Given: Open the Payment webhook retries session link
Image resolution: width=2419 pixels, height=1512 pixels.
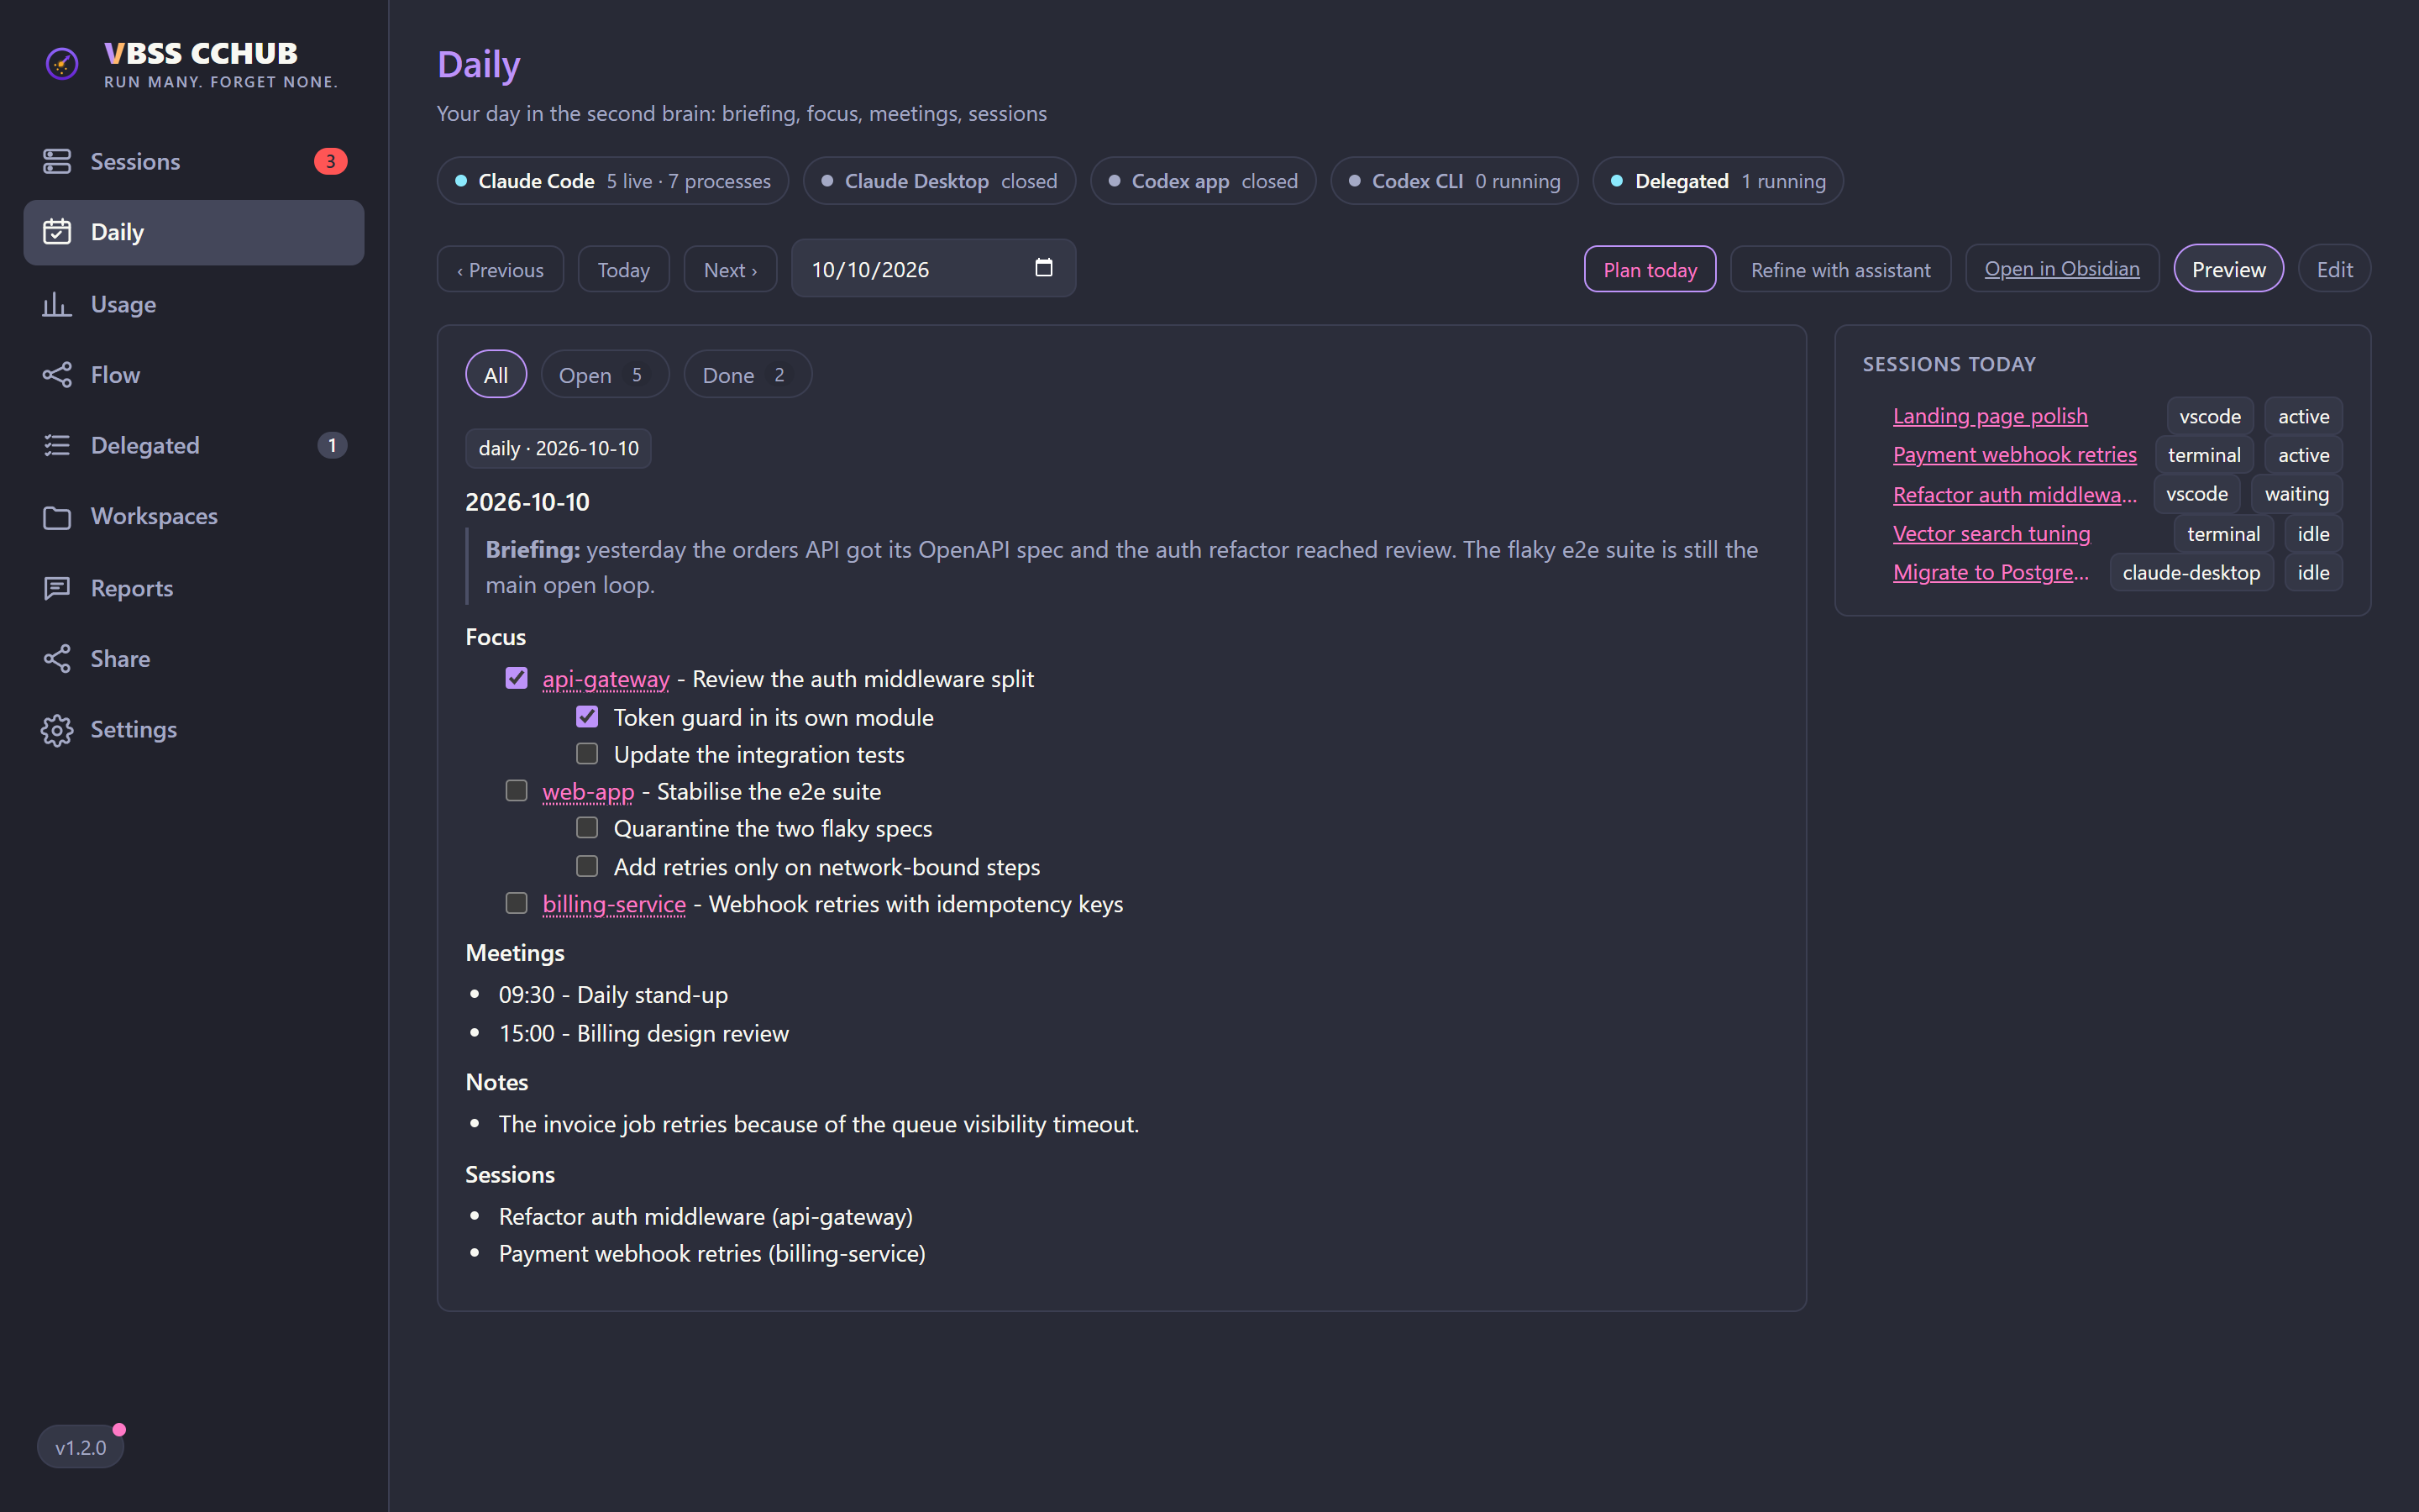Looking at the screenshot, I should point(2014,455).
